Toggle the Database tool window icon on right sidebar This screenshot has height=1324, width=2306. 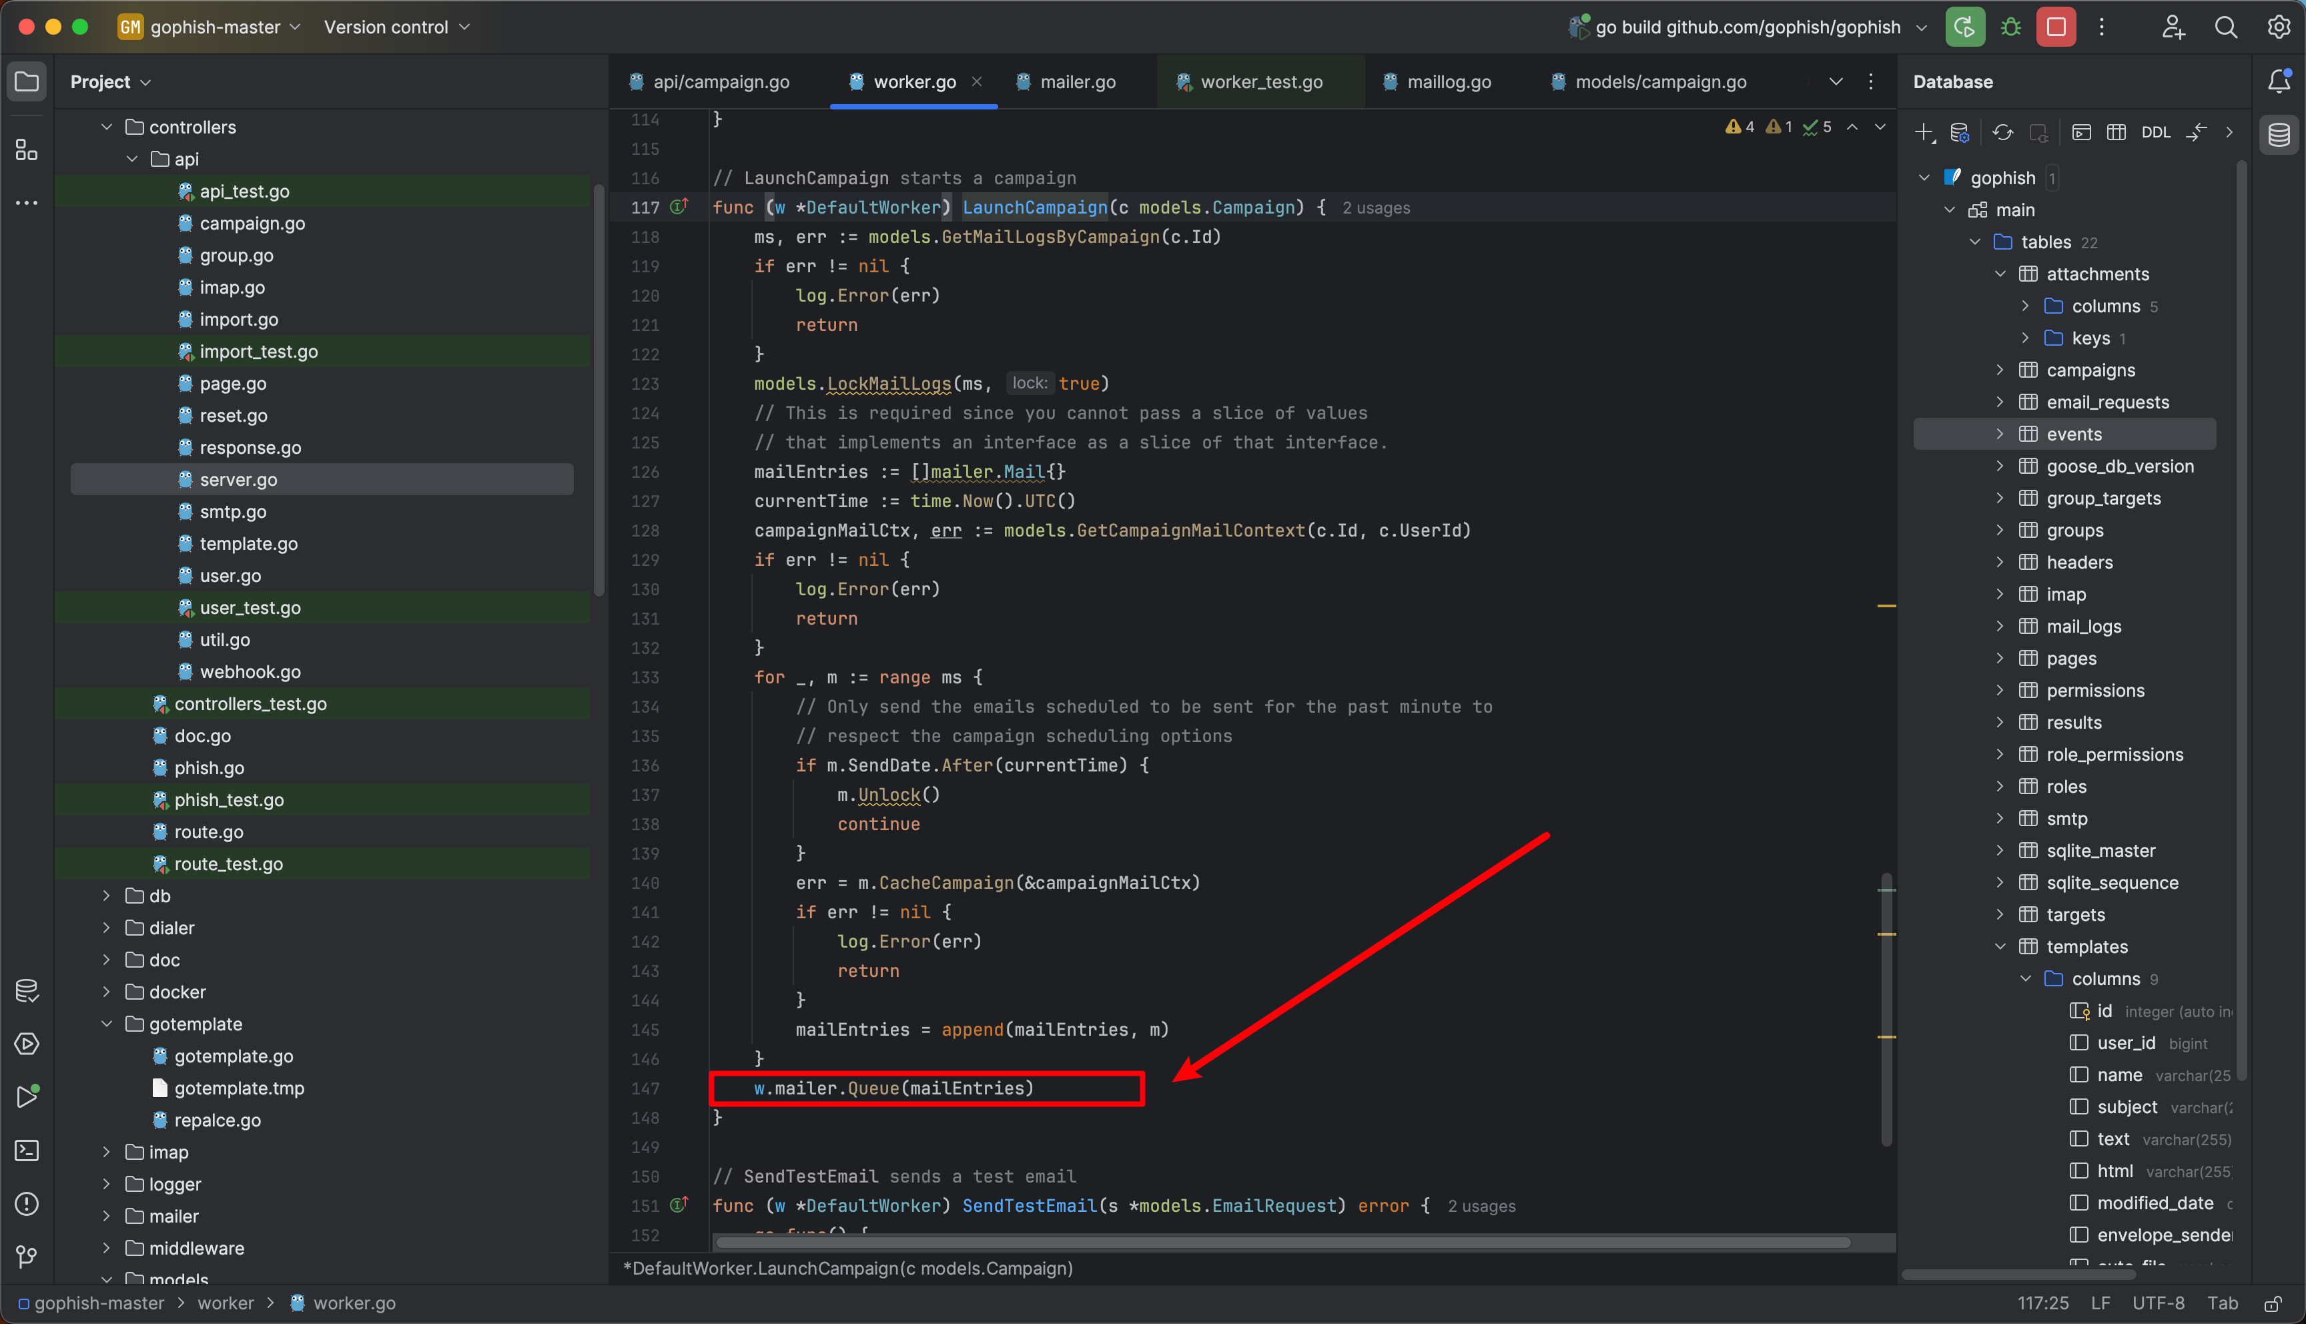(x=2279, y=135)
